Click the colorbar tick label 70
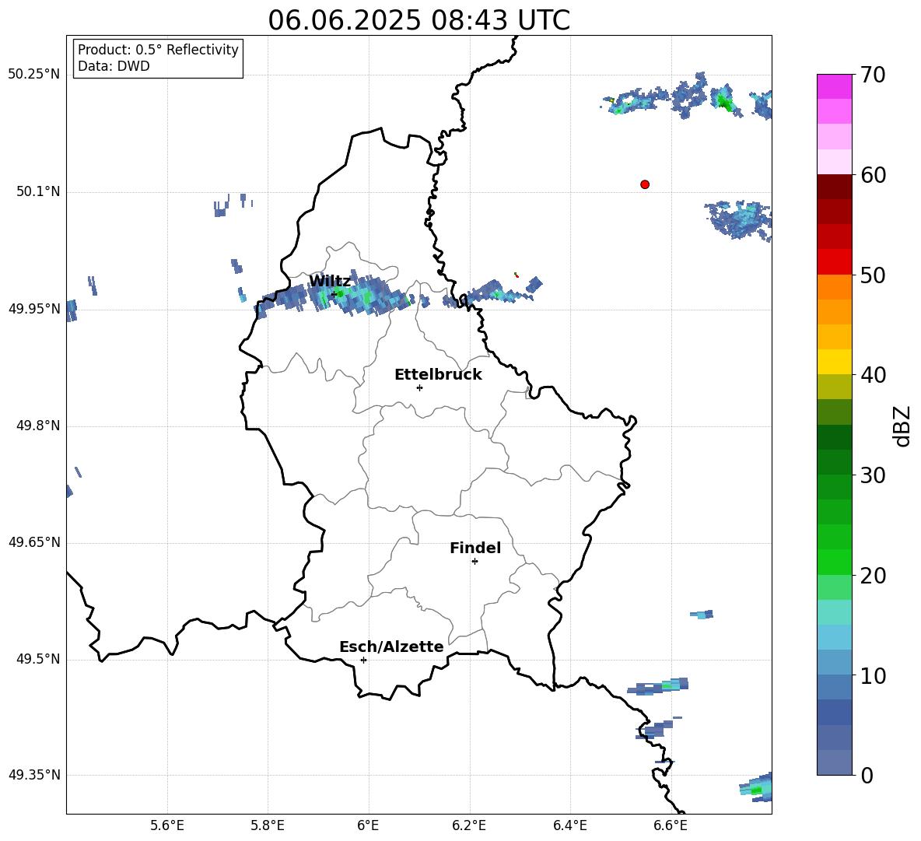 pyautogui.click(x=873, y=75)
